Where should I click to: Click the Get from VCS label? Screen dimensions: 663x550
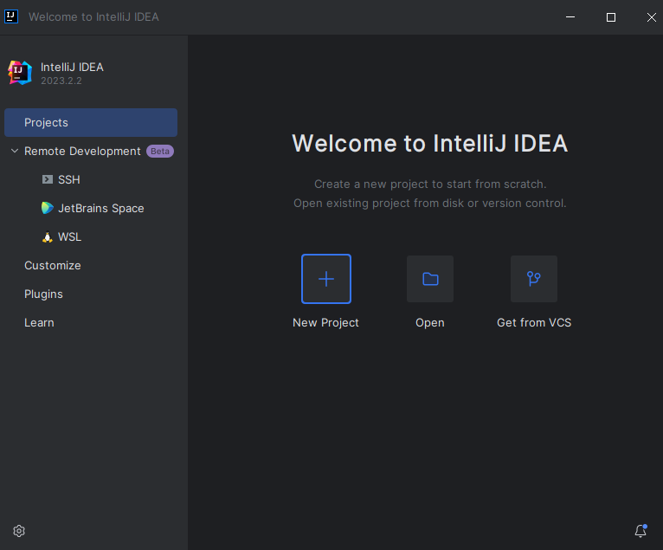[x=534, y=323]
